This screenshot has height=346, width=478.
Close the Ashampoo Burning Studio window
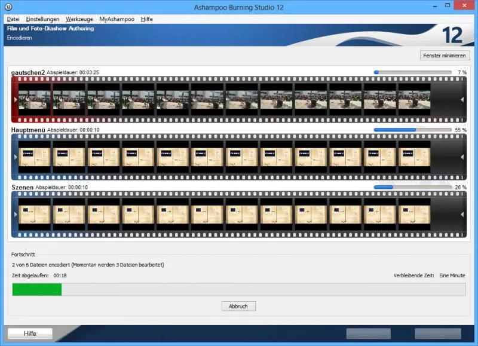tap(464, 5)
